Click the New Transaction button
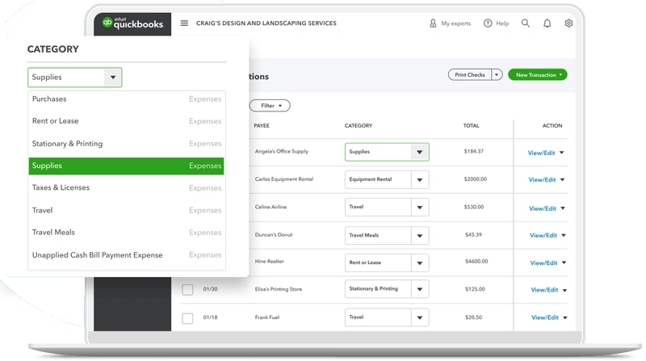The image size is (646, 361). point(537,75)
